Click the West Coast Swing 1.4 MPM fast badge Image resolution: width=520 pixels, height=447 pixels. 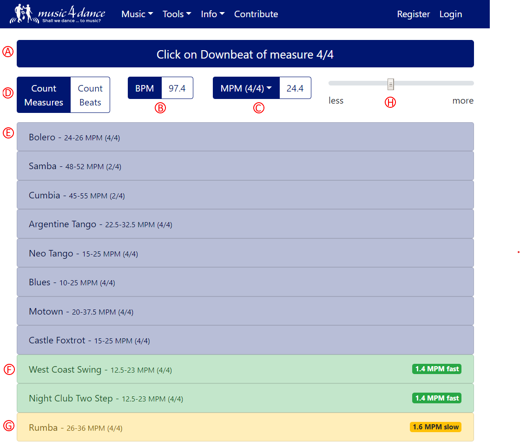(x=436, y=369)
